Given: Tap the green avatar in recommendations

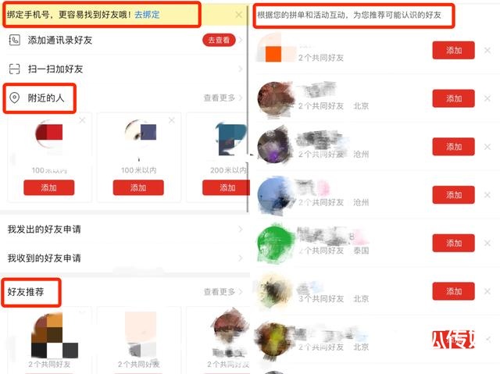Looking at the screenshot, I should [275, 244].
